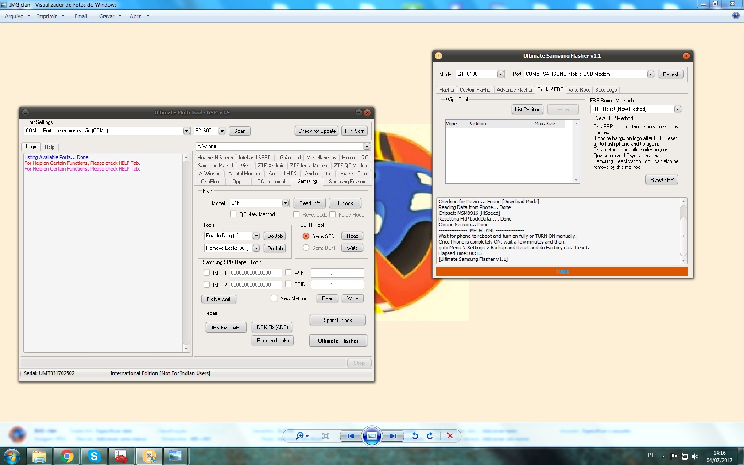This screenshot has width=744, height=465.
Task: Show hidden tray icons arrow
Action: (663, 457)
